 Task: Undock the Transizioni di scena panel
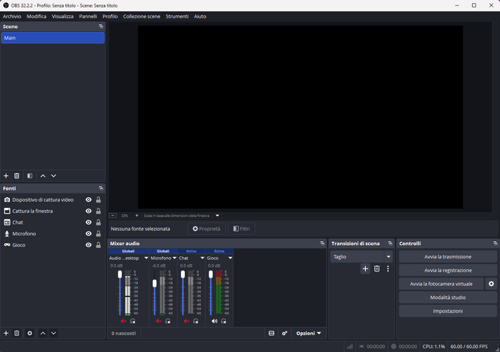pos(390,244)
